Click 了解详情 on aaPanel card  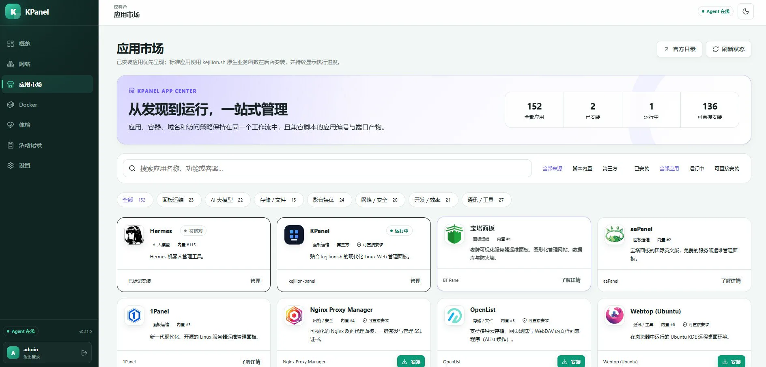[x=731, y=281]
